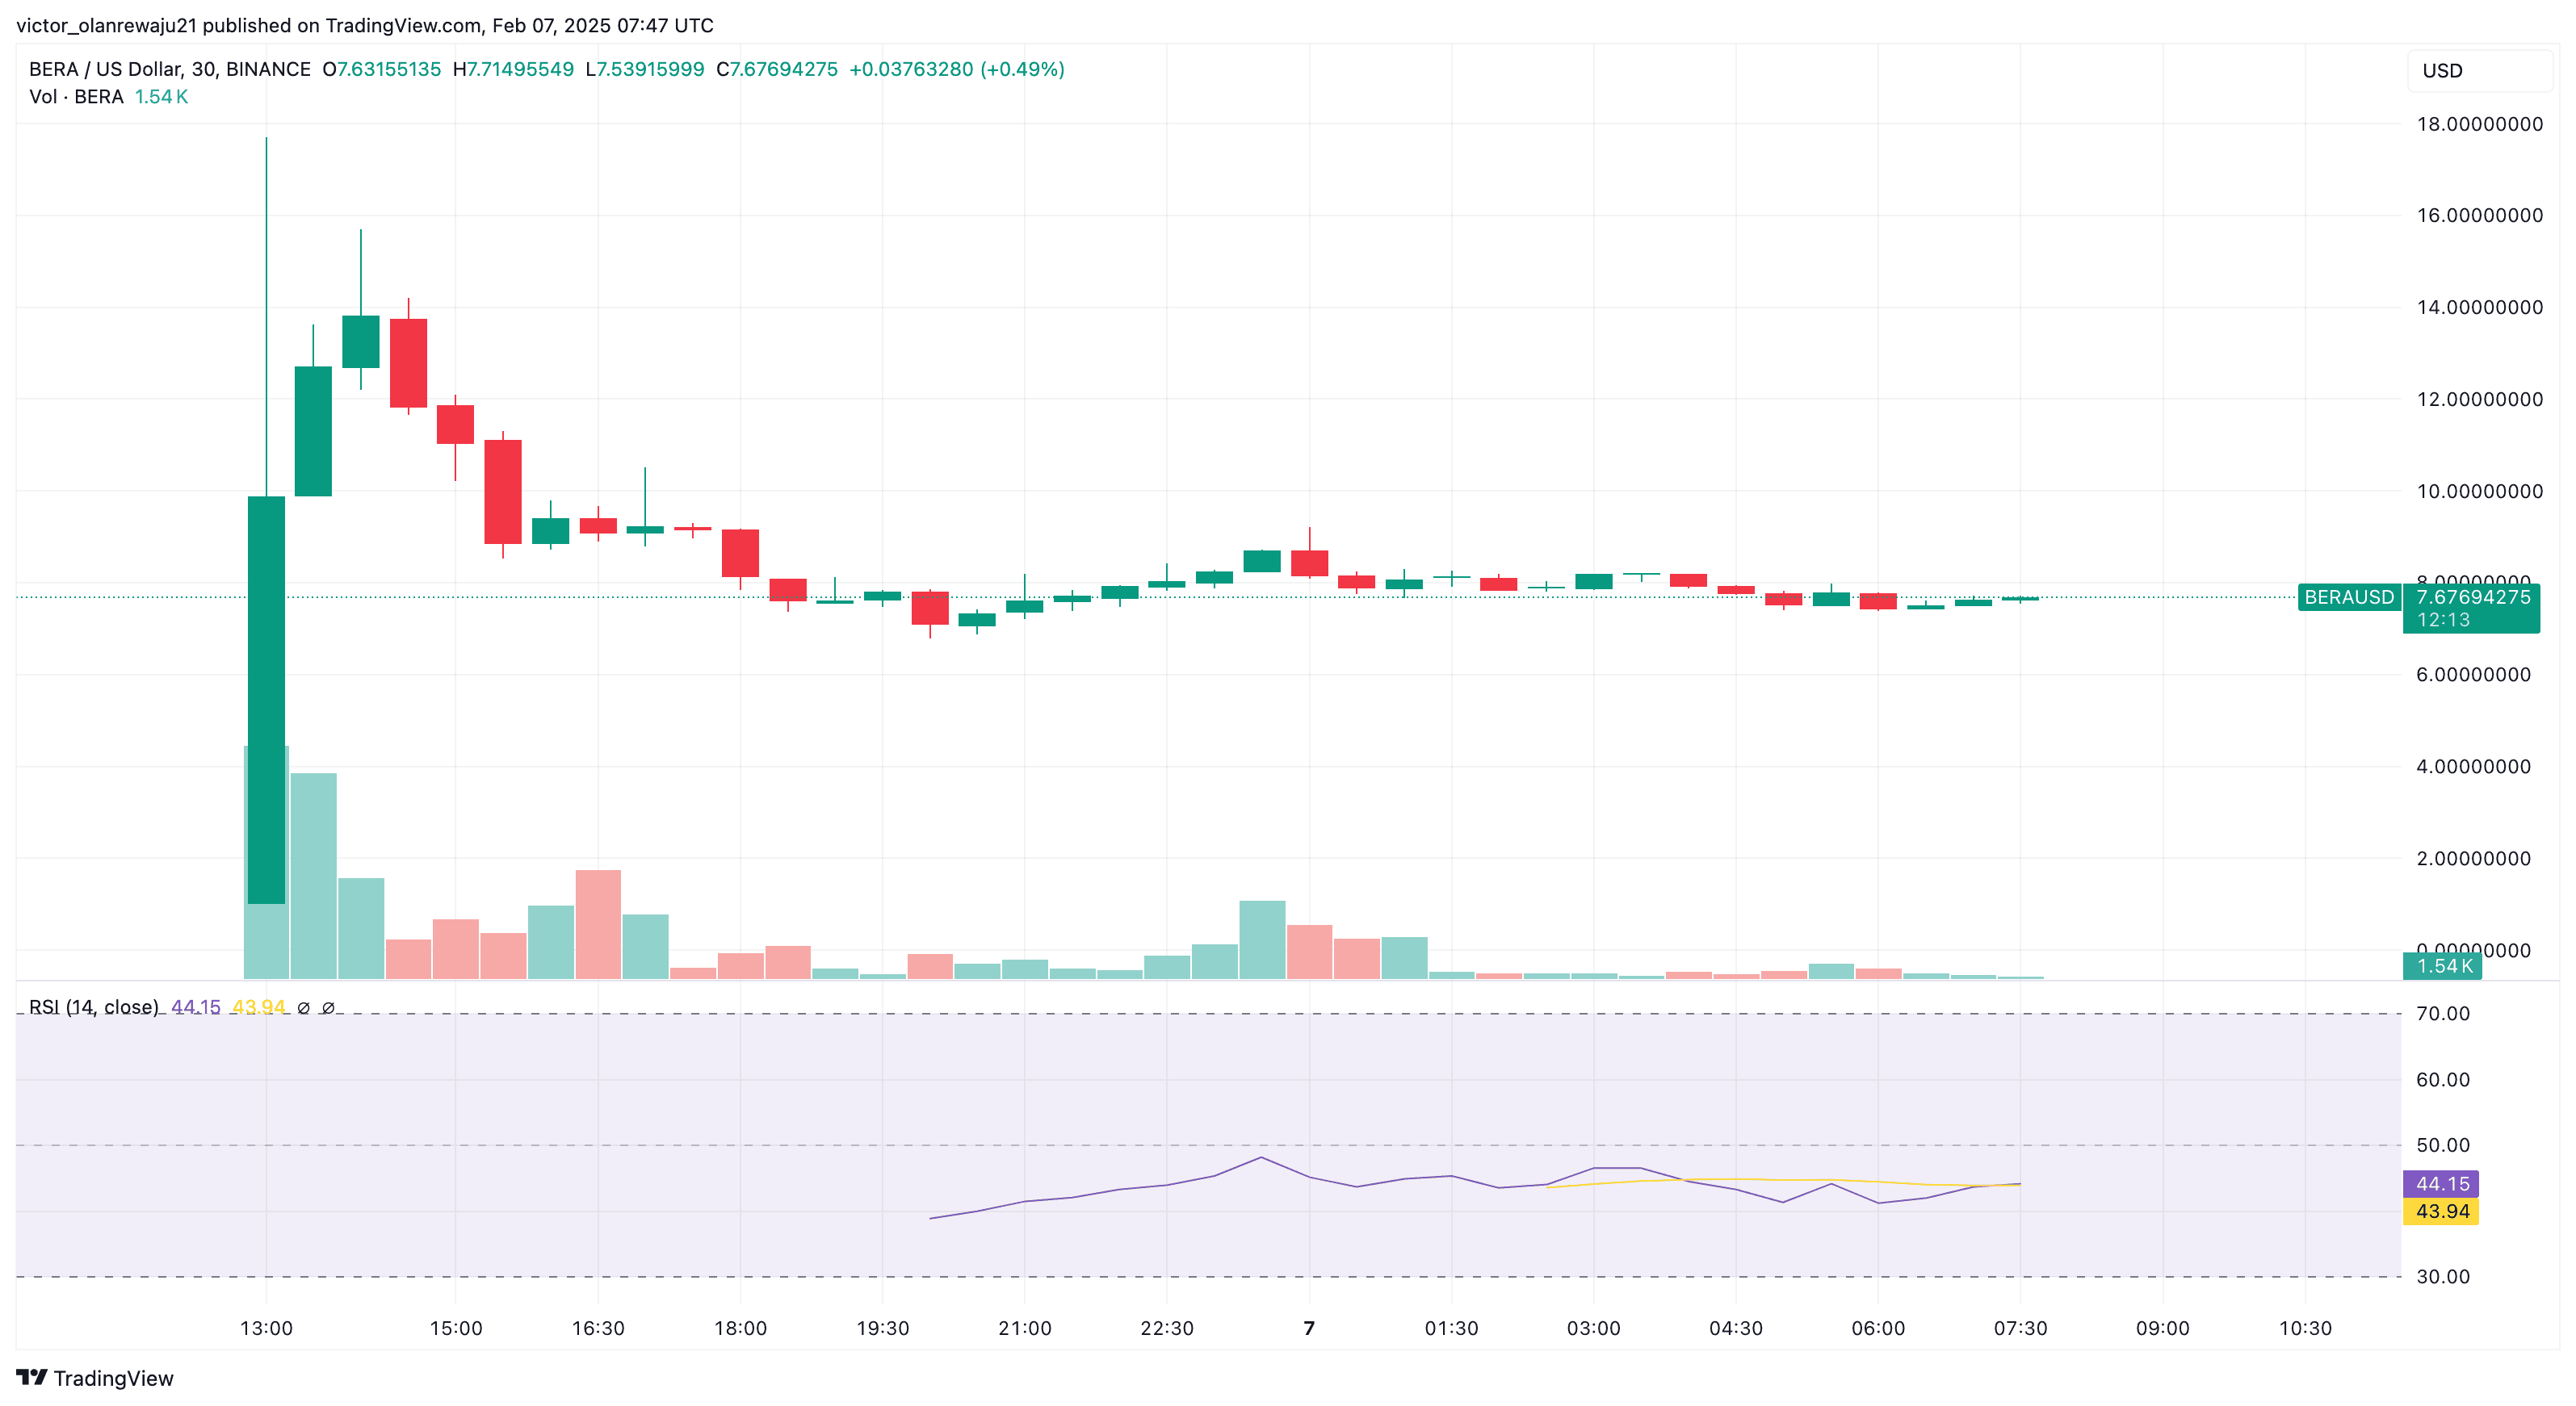Click the 04:30 time axis label

pyautogui.click(x=1736, y=1328)
